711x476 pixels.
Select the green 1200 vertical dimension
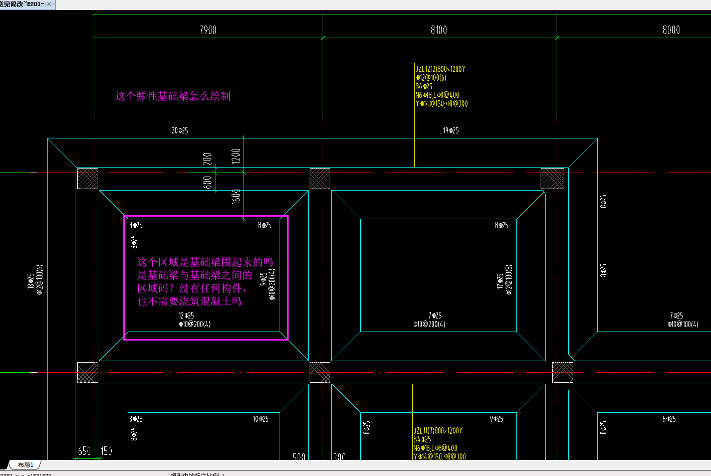click(236, 155)
